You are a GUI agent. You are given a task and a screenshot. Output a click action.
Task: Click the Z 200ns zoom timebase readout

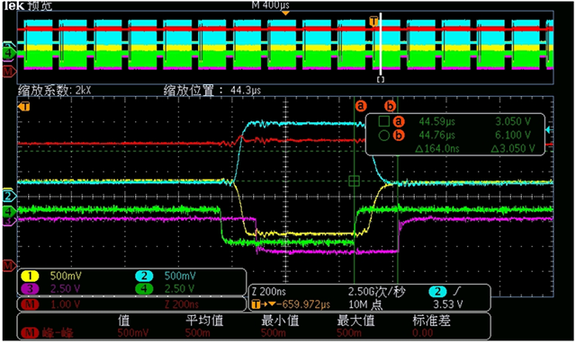269,292
